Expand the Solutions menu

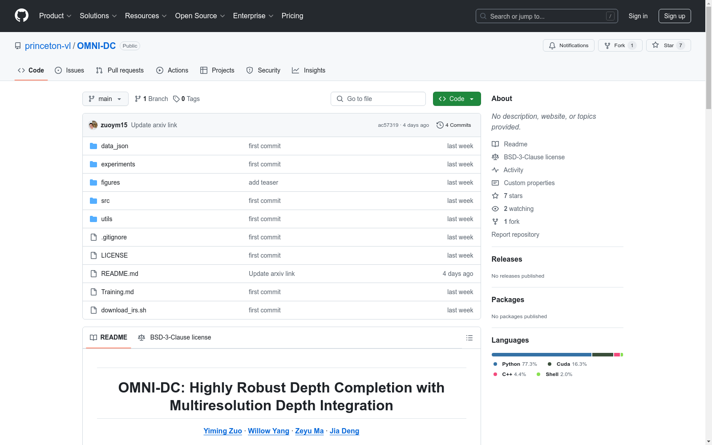(98, 16)
